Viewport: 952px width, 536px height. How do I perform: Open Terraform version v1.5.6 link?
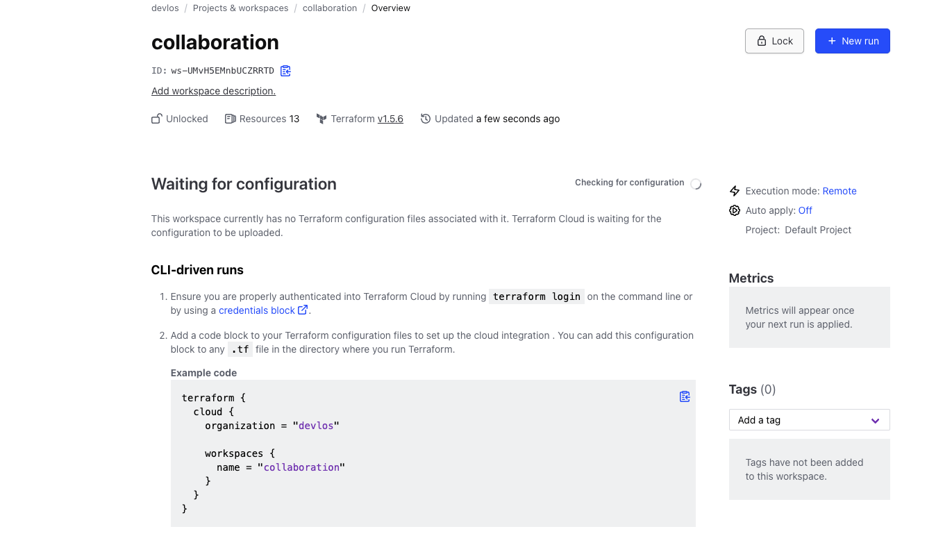(390, 119)
